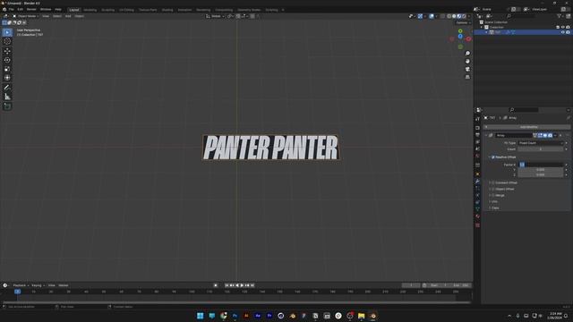Toggle the Relative Offset checkbox
The image size is (573, 322).
coord(493,157)
